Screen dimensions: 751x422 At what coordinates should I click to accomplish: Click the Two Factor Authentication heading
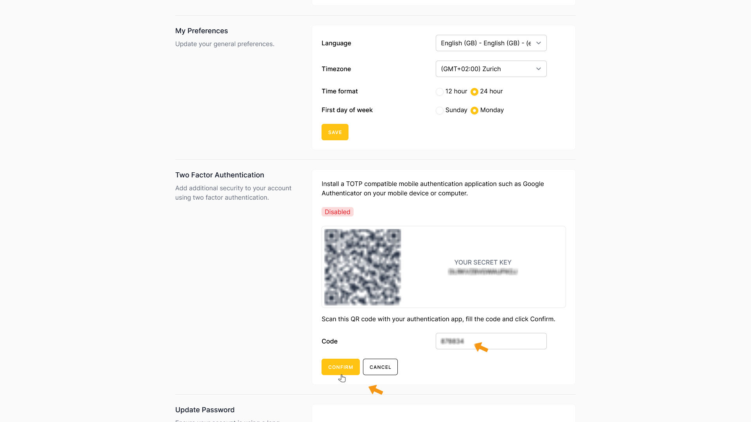coord(219,175)
